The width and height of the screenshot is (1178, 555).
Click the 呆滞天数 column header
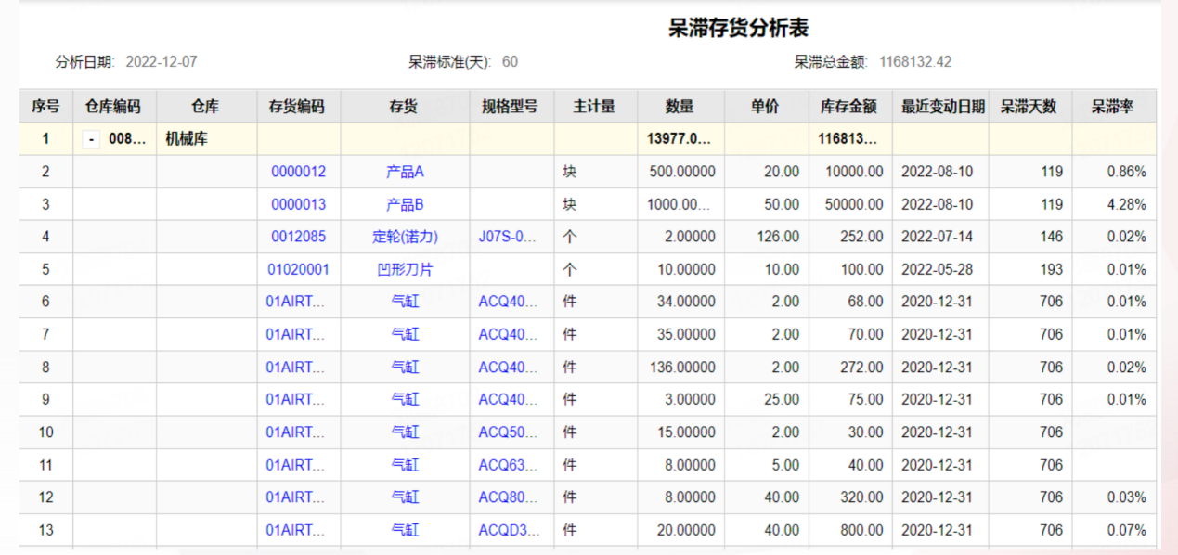[x=1028, y=106]
